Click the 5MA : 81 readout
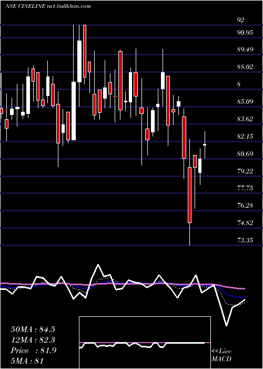 [27, 361]
